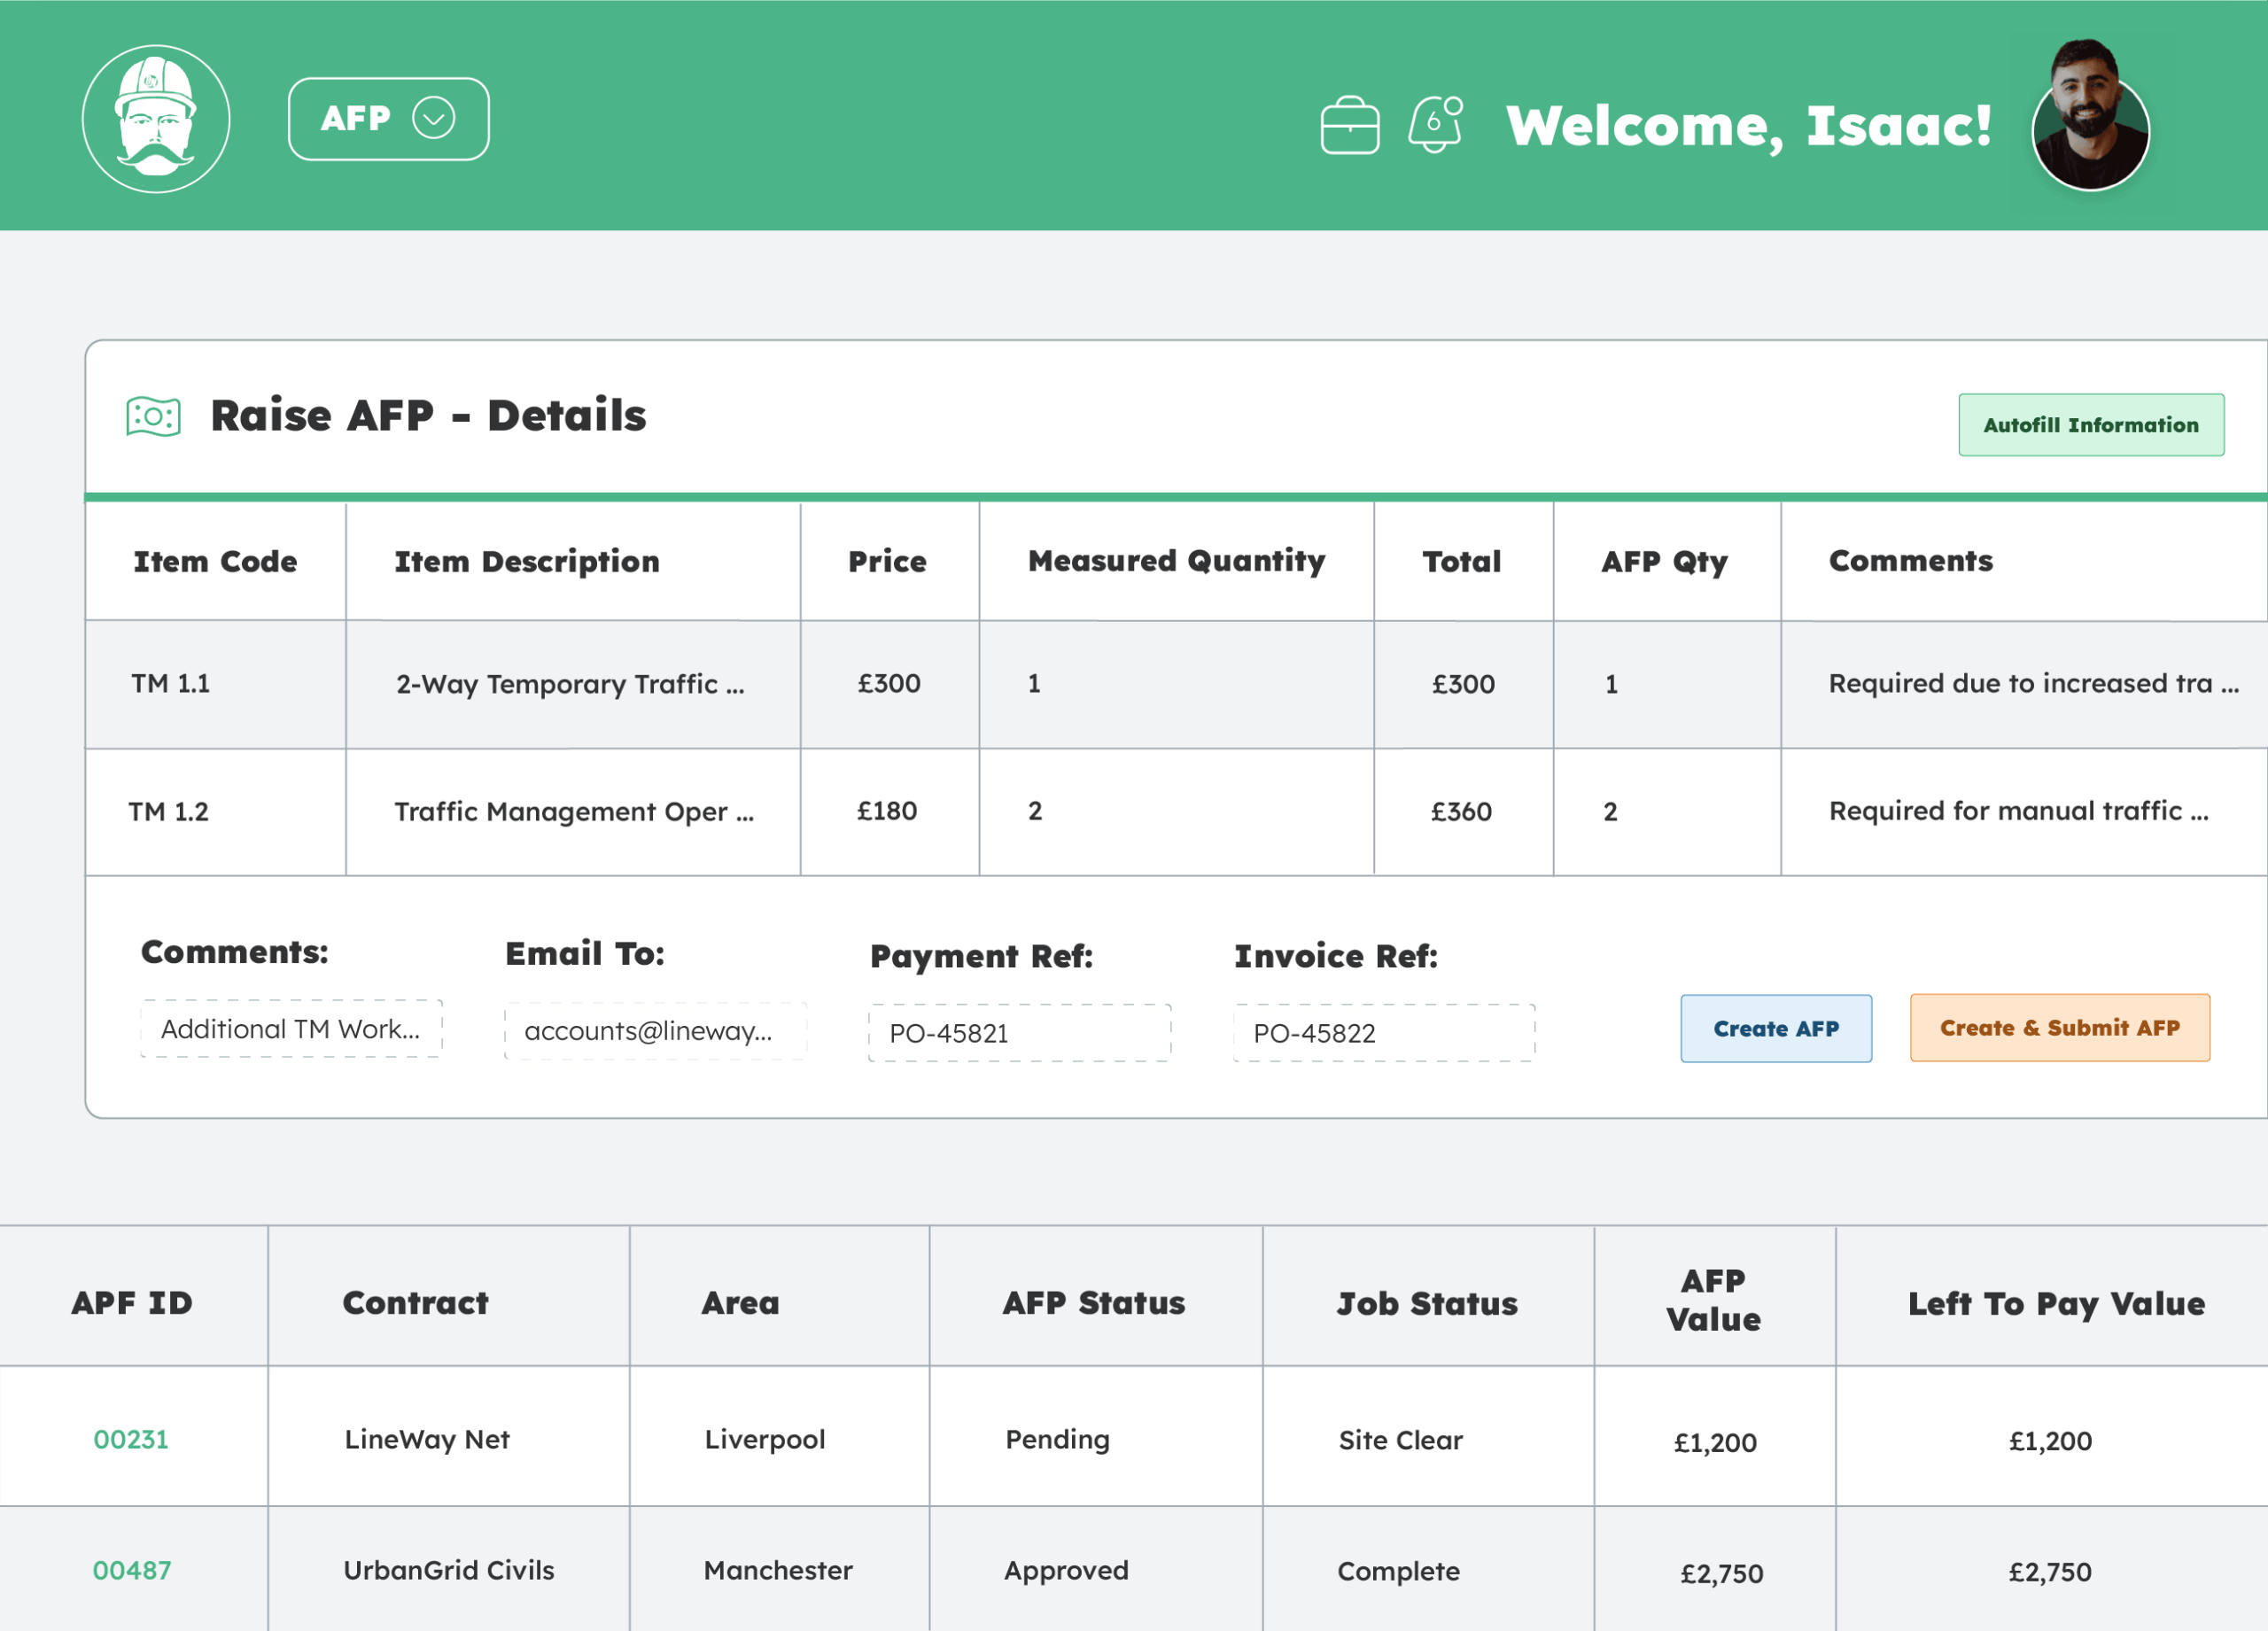Edit the Comments field Additional TM Work
The height and width of the screenshot is (1631, 2268).
coord(291,1029)
